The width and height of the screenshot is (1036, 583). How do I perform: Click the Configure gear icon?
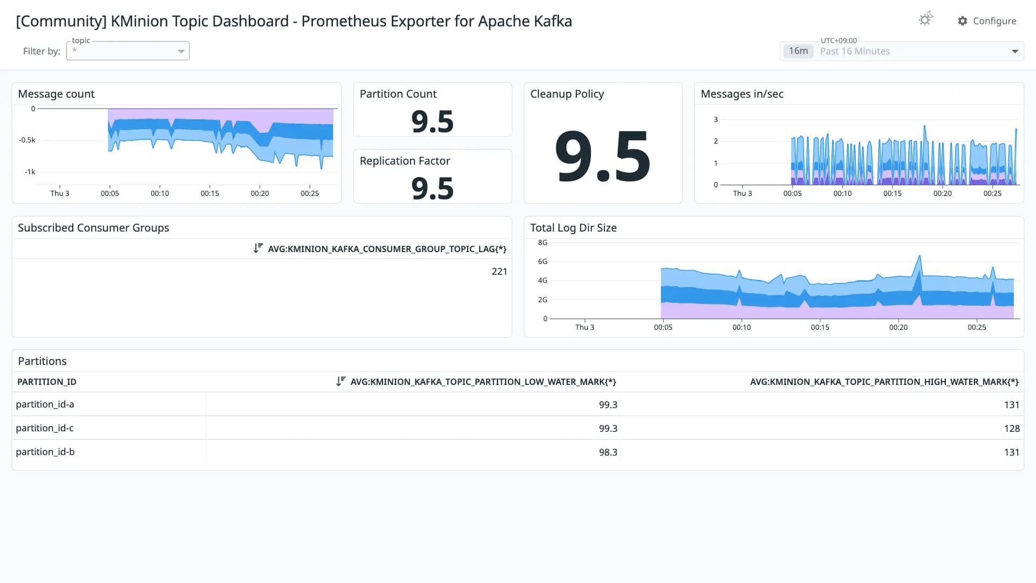pyautogui.click(x=963, y=21)
